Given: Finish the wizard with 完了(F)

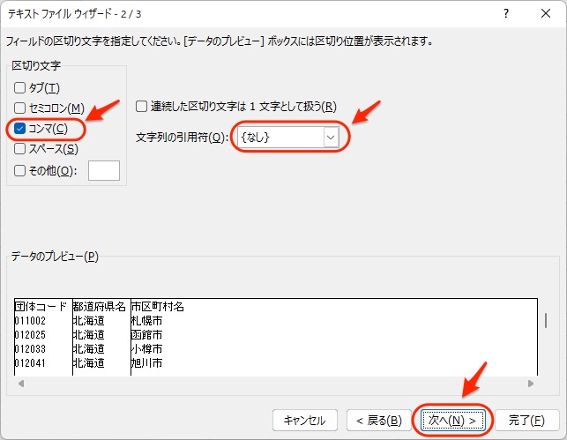Looking at the screenshot, I should pyautogui.click(x=526, y=420).
